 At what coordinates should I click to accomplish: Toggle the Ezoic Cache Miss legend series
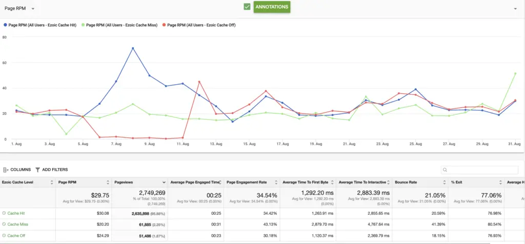(x=119, y=25)
